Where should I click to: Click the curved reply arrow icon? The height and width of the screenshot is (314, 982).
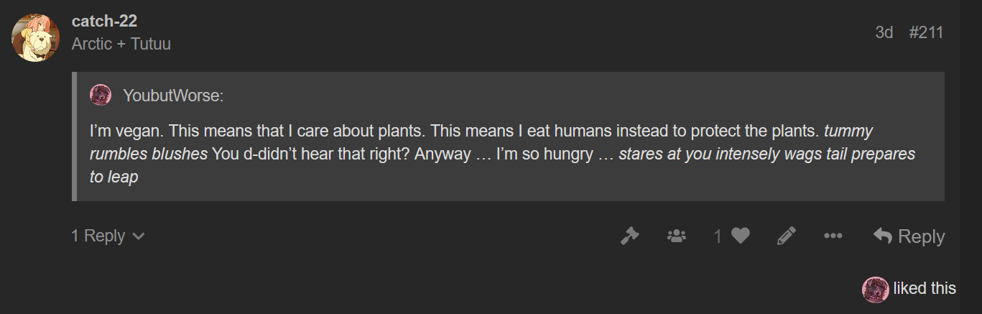click(x=882, y=236)
